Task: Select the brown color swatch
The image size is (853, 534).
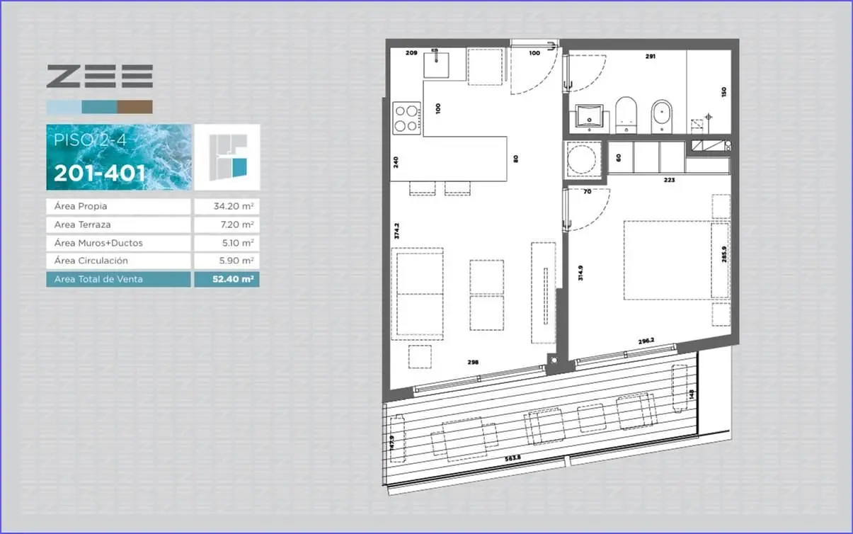Action: pos(134,107)
